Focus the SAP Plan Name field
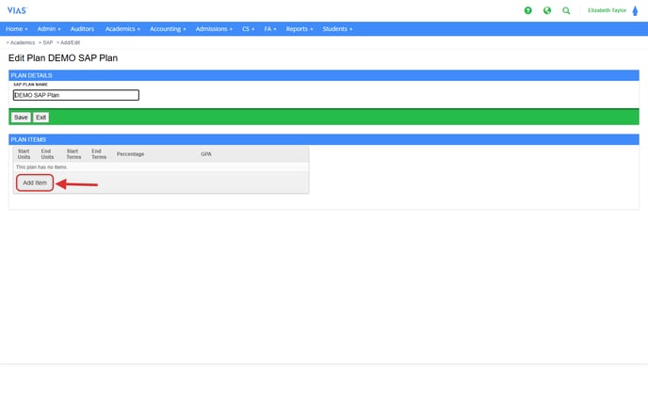648x396 pixels. click(75, 95)
